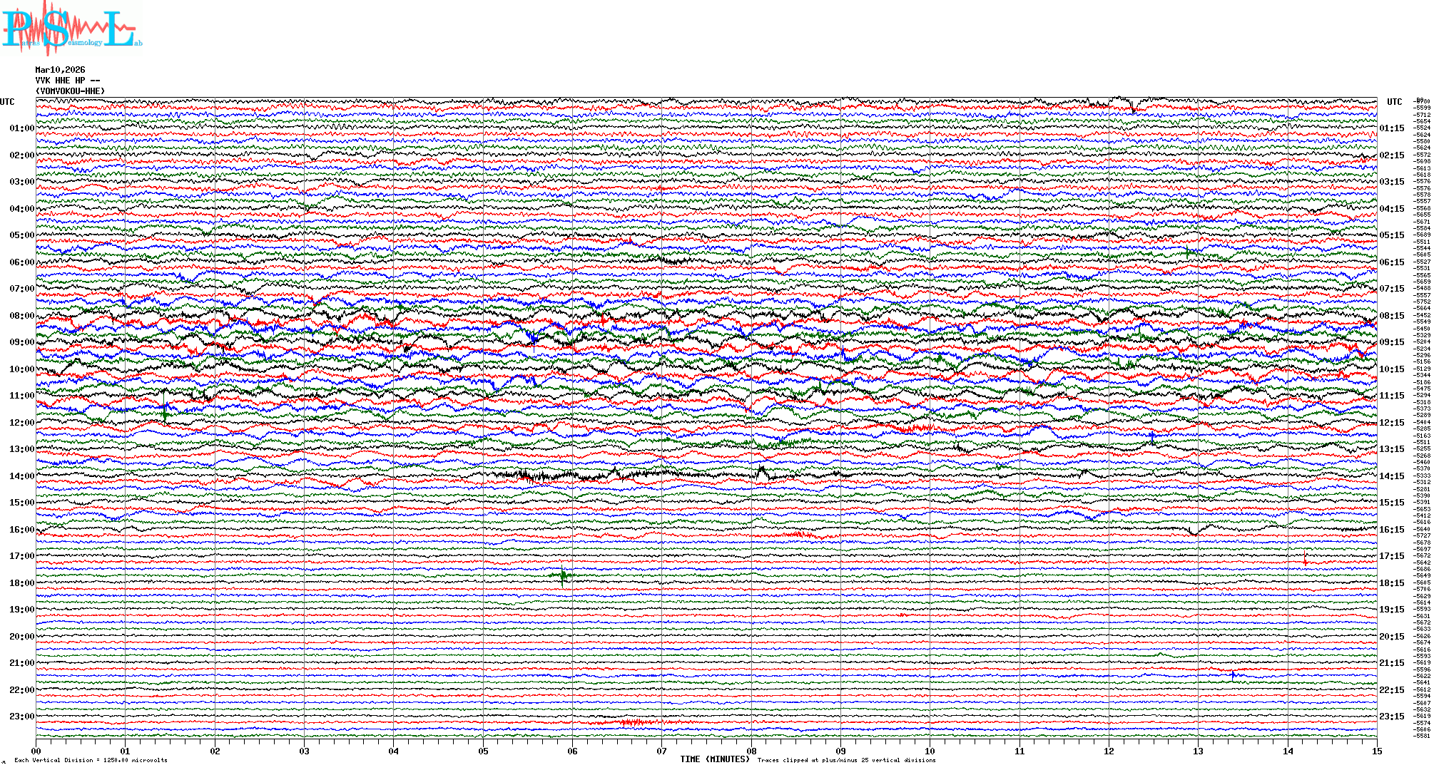Click the (VOMVOKOU-HHE) station name text
The width and height of the screenshot is (1434, 770).
[70, 91]
